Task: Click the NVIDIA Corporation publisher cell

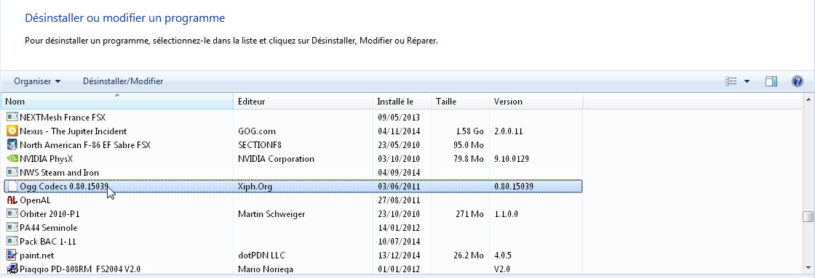Action: click(x=276, y=159)
